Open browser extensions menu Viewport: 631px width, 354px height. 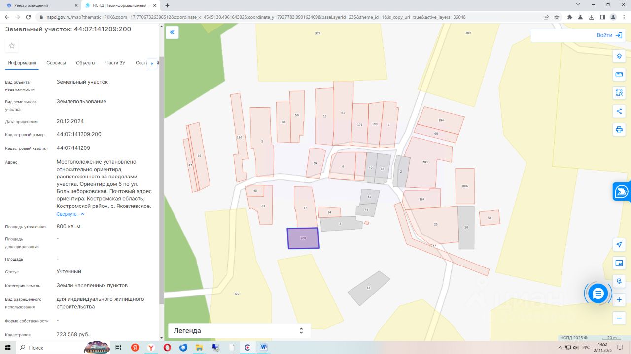[570, 17]
